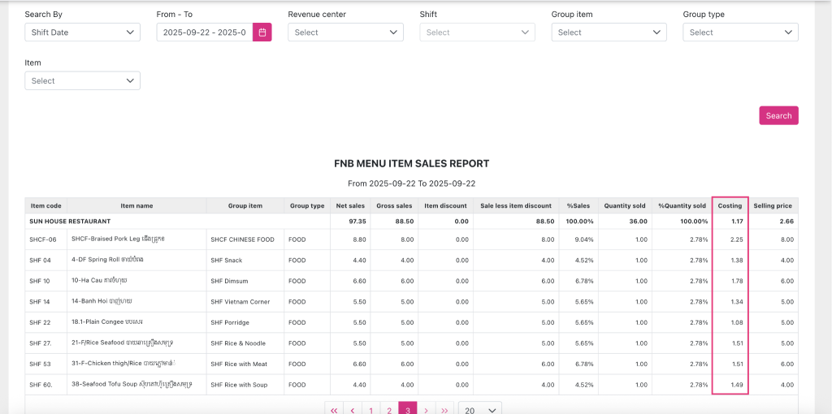Open the calendar date picker icon
Image resolution: width=832 pixels, height=414 pixels.
pos(262,32)
